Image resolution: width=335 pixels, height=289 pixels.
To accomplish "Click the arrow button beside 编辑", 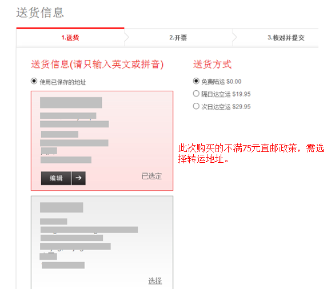I will pos(78,178).
